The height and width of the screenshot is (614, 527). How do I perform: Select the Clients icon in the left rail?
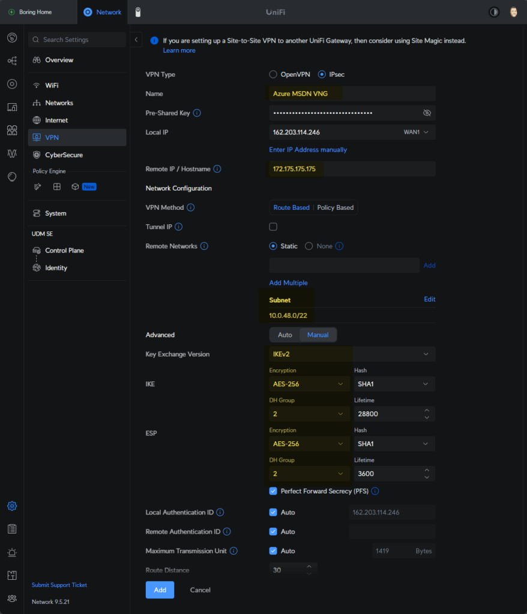point(11,130)
